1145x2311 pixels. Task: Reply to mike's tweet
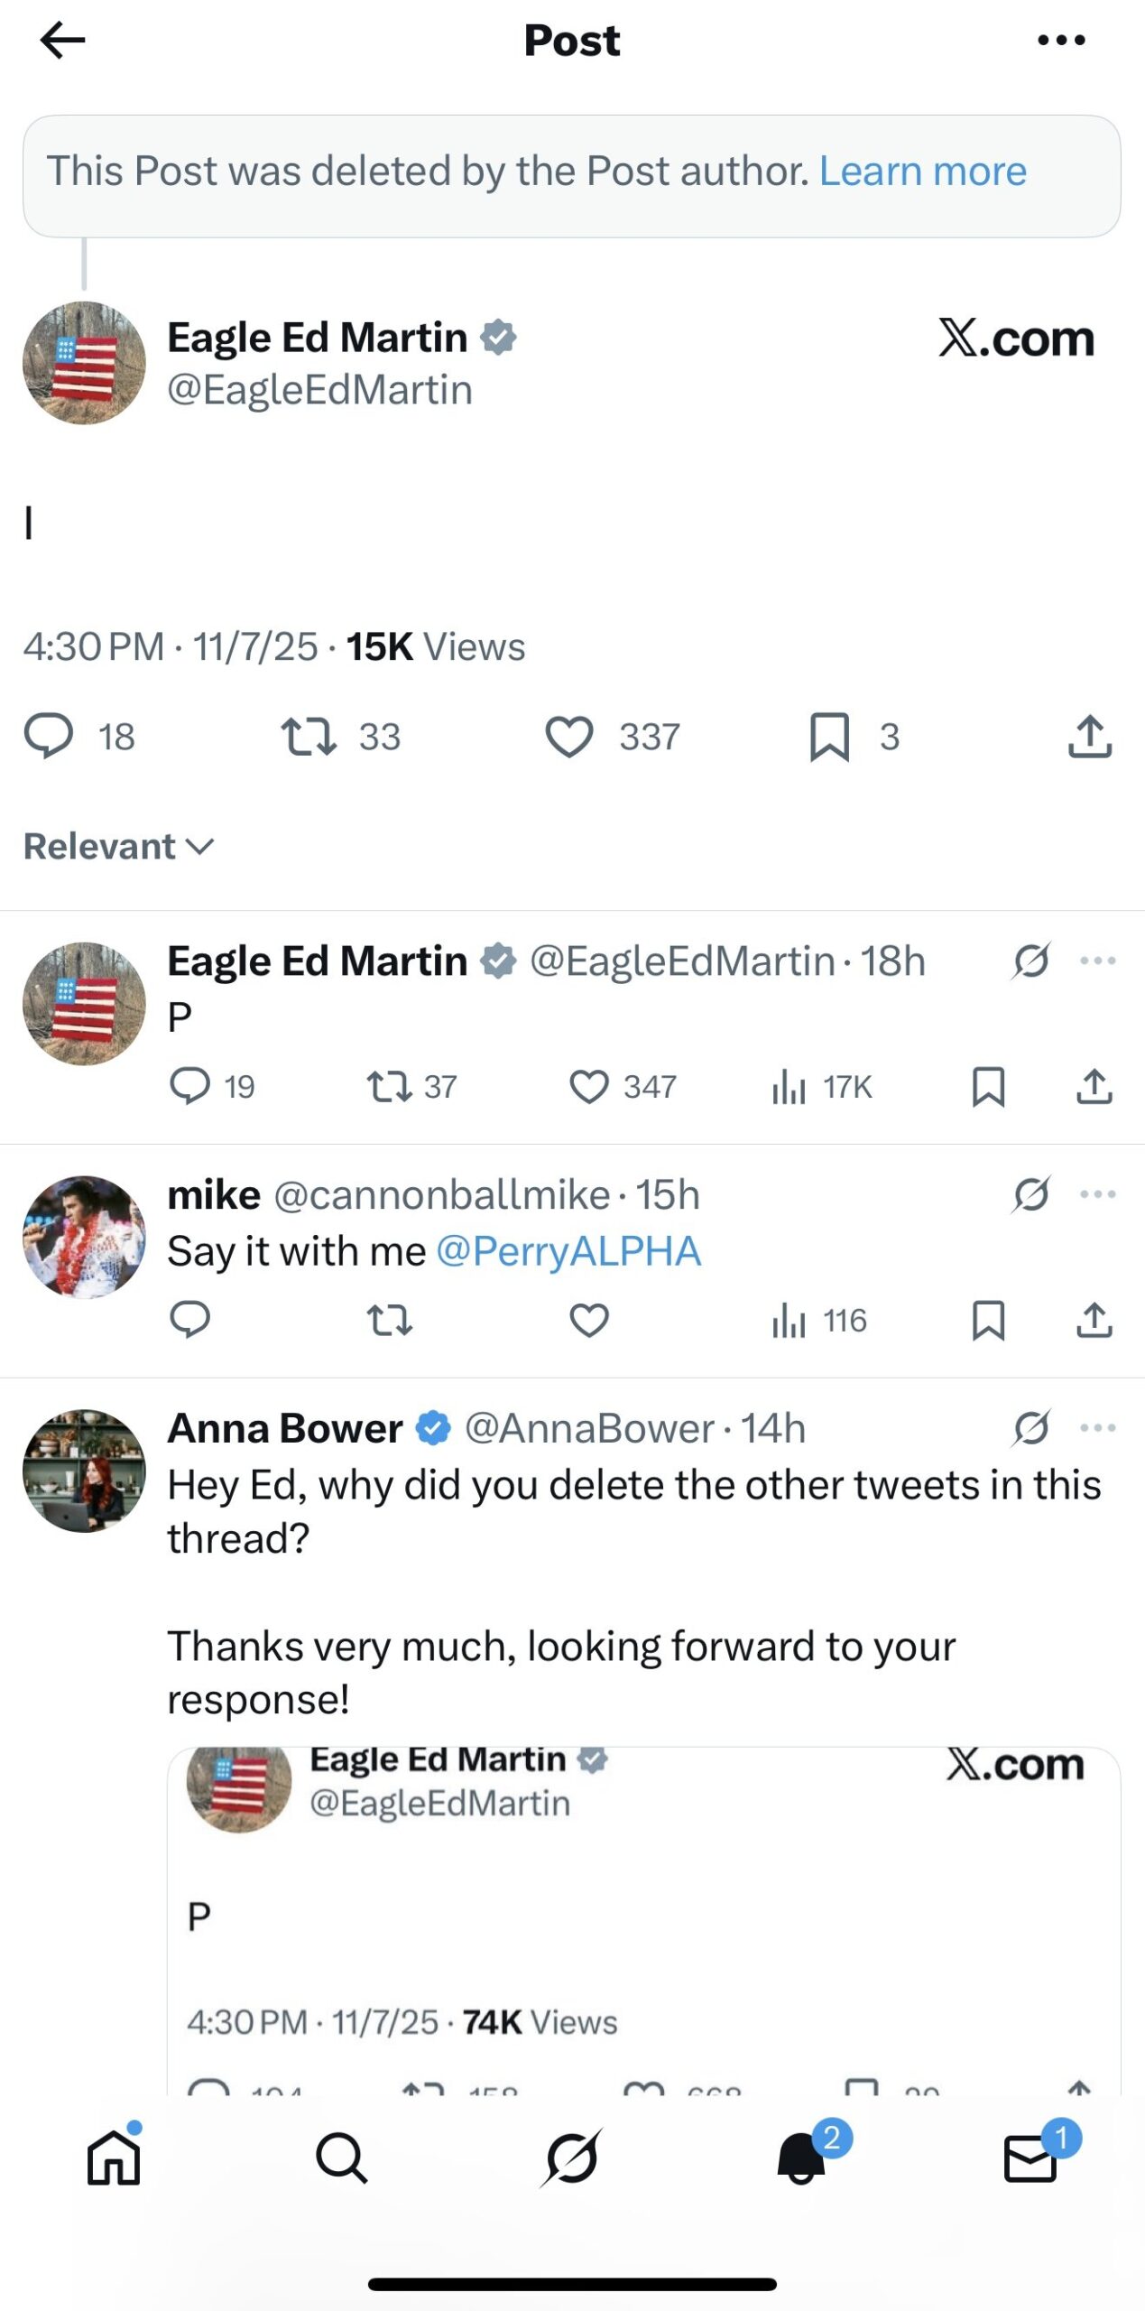(x=190, y=1321)
